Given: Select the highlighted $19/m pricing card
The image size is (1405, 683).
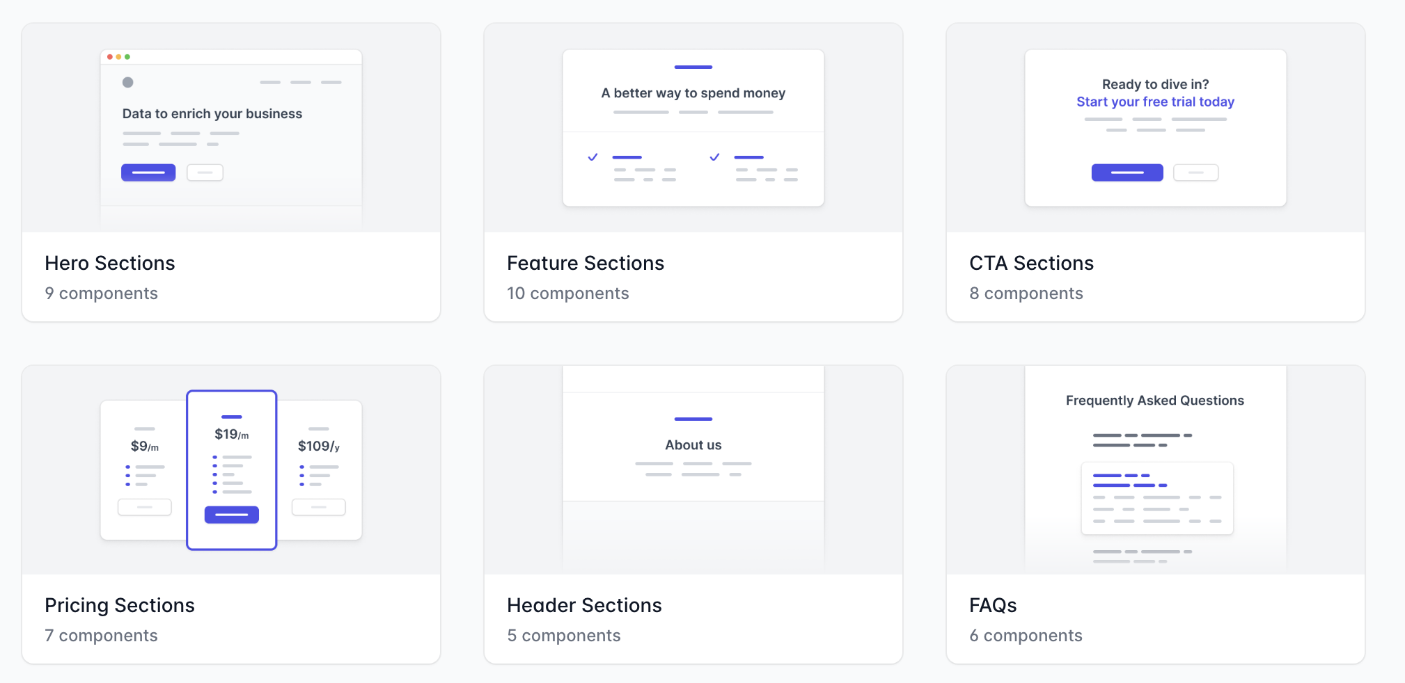Looking at the screenshot, I should pos(231,469).
